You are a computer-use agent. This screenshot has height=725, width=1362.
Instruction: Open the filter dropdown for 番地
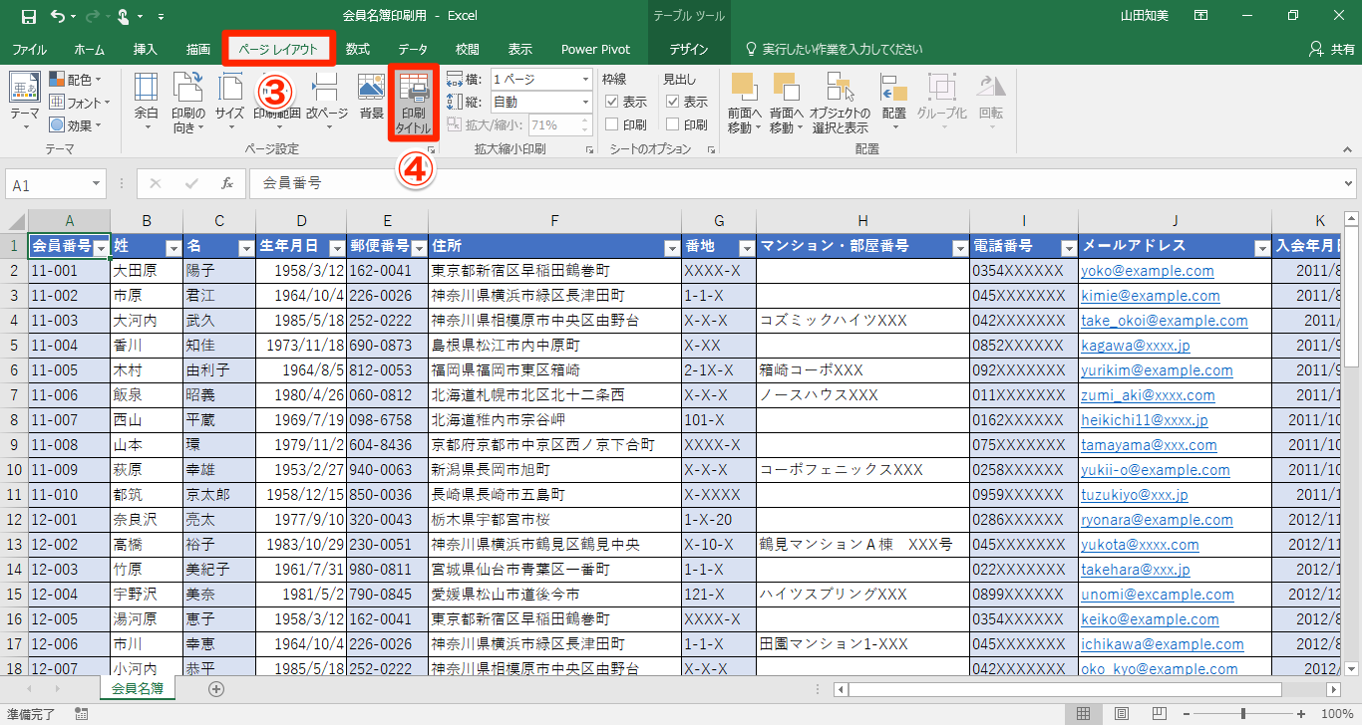pyautogui.click(x=746, y=247)
